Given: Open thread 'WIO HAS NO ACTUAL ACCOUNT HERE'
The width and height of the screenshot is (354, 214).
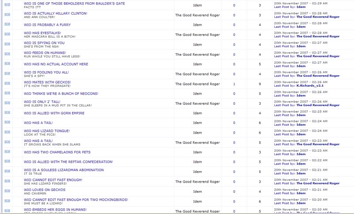Looking at the screenshot, I should (x=56, y=64).
